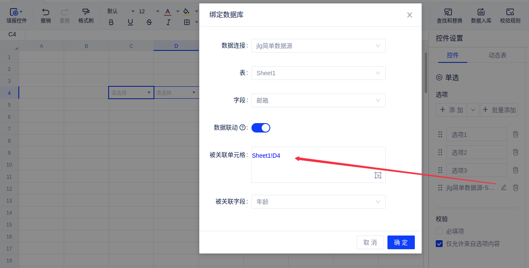Open the 被关联字段 dropdown showing 年龄
The width and height of the screenshot is (529, 268).
click(318, 202)
